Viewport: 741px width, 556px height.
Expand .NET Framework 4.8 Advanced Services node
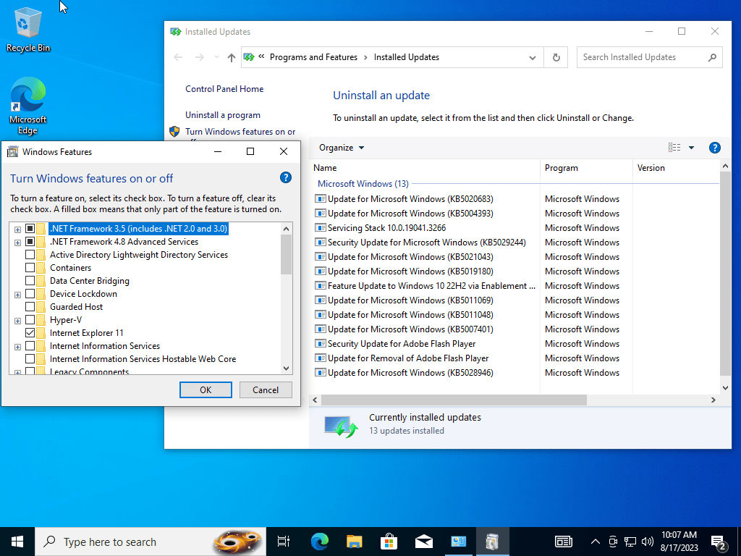click(17, 243)
